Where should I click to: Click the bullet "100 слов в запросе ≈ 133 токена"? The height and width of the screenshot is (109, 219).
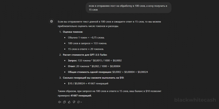pos(87,43)
